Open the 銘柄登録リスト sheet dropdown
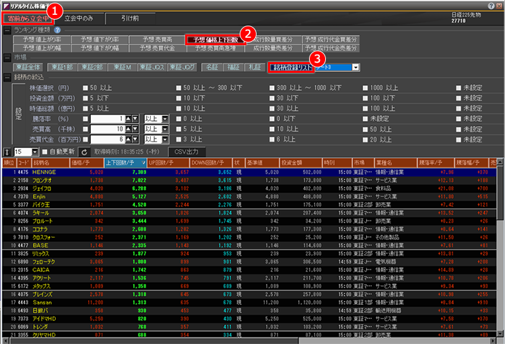The width and height of the screenshot is (505, 344). (355, 67)
